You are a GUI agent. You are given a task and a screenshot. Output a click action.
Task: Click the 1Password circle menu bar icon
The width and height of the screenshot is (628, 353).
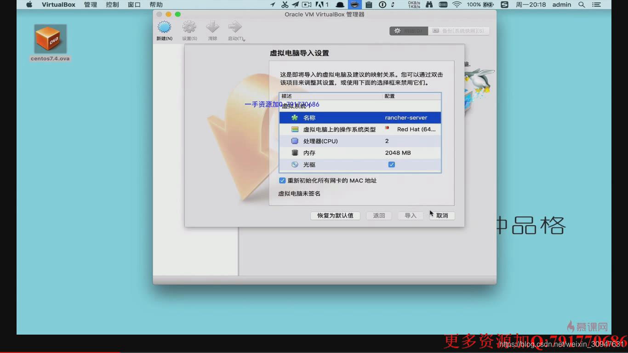coord(382,5)
